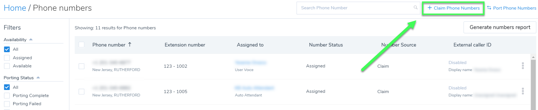
Task: Select row checkbox for extension 1002
Action: coord(82,66)
